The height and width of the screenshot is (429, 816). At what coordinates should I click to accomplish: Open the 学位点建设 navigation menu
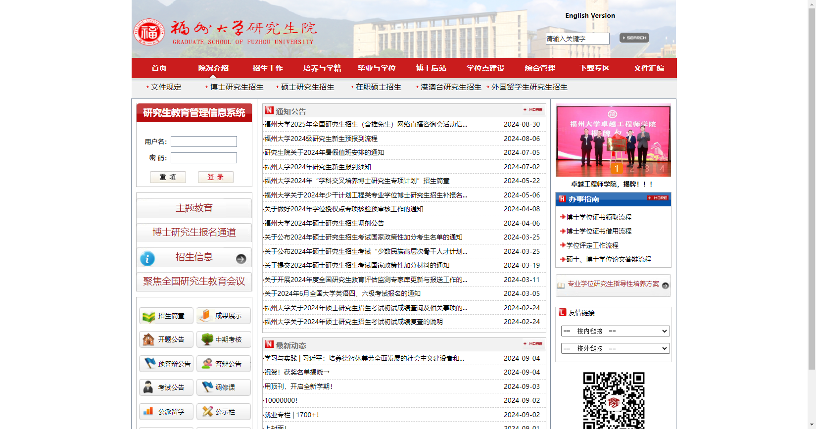(485, 68)
